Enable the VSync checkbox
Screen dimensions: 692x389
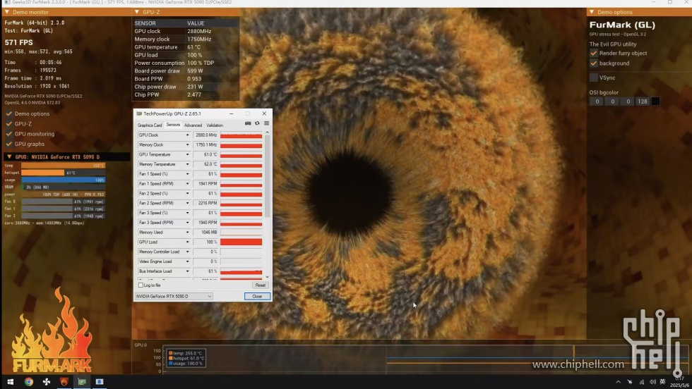[x=594, y=78]
